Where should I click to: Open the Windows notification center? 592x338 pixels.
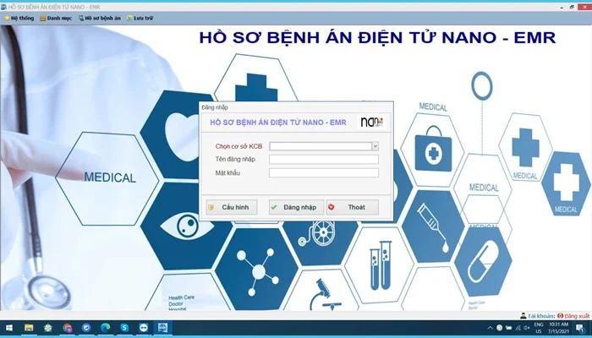point(580,328)
